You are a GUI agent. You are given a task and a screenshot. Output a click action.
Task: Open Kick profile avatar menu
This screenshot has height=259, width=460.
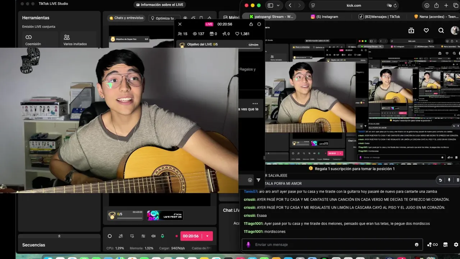pyautogui.click(x=455, y=31)
